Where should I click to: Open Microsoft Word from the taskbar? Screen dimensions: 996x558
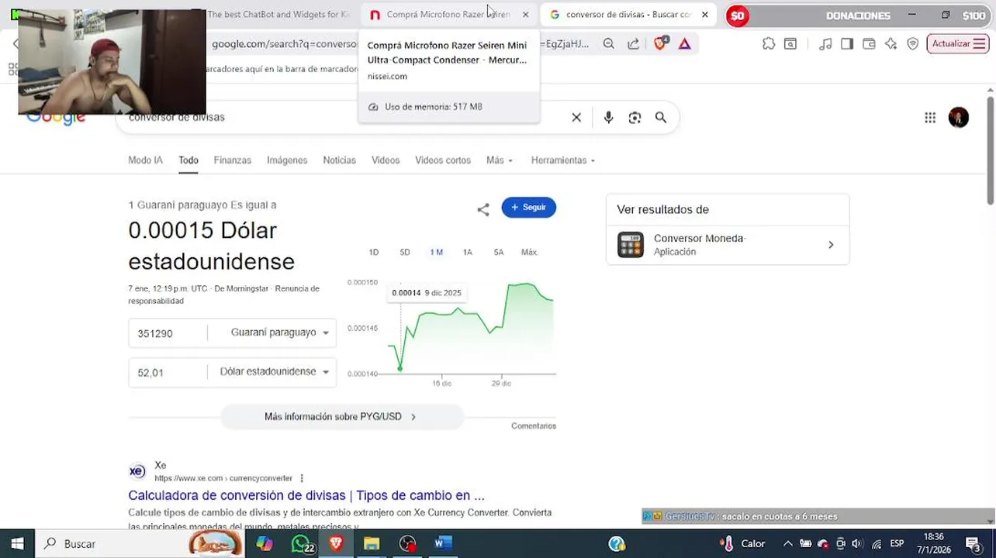(443, 544)
